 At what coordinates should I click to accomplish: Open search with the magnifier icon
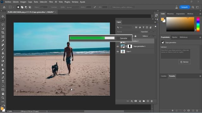pos(193,7)
